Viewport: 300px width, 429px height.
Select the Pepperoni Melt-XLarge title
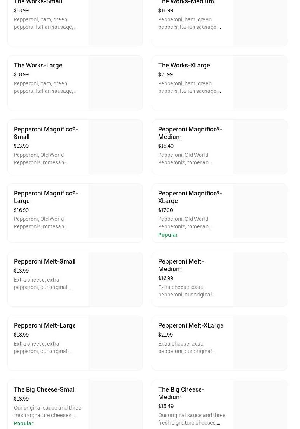point(191,325)
